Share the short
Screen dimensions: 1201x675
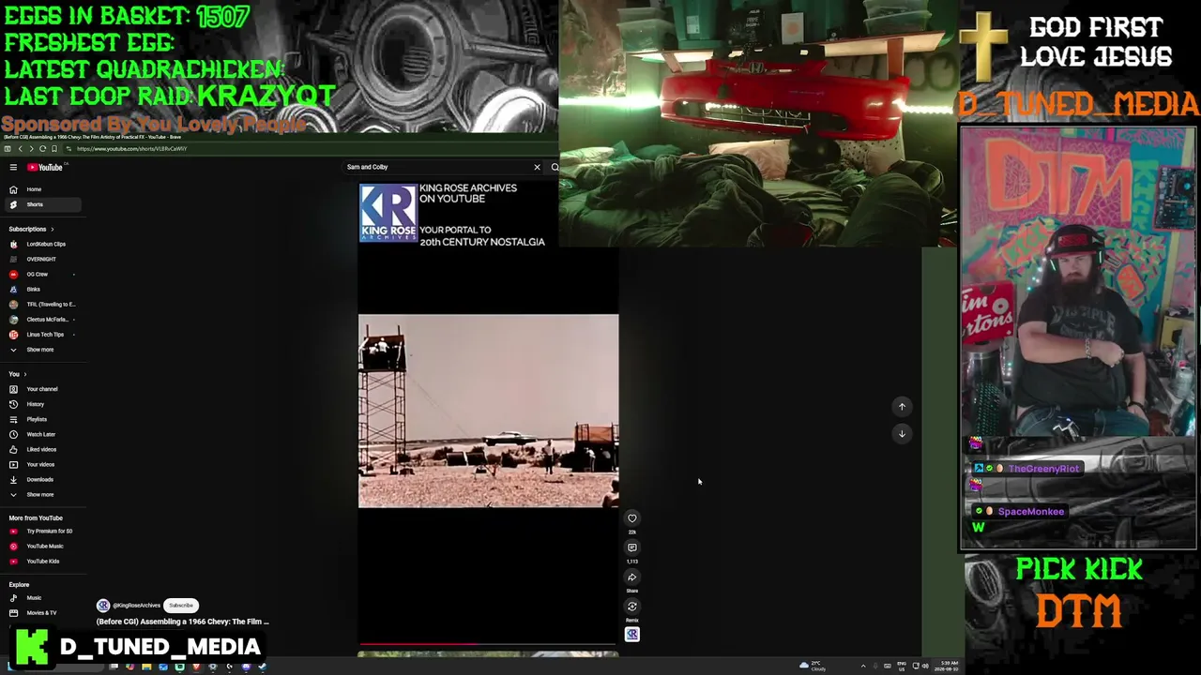(x=631, y=577)
